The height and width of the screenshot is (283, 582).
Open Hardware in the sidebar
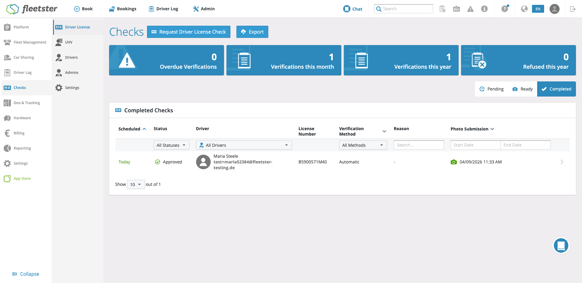pyautogui.click(x=26, y=118)
